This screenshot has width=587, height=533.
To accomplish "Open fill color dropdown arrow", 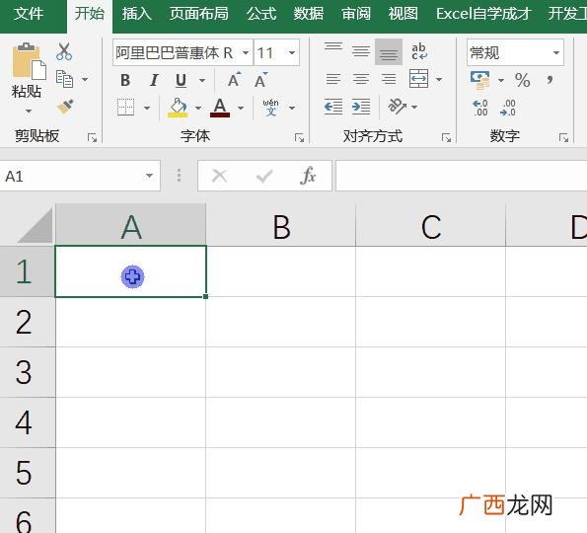I will point(198,108).
